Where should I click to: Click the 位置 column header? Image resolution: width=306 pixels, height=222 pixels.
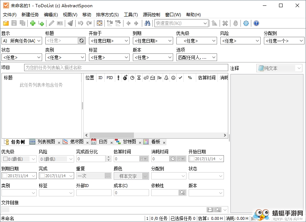coord(90,78)
